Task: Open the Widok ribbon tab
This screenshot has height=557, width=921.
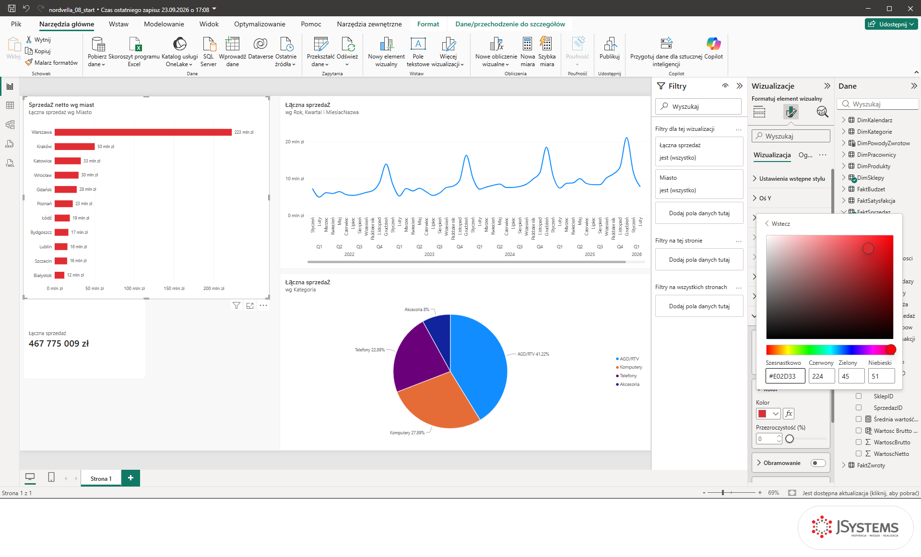Action: [x=209, y=24]
